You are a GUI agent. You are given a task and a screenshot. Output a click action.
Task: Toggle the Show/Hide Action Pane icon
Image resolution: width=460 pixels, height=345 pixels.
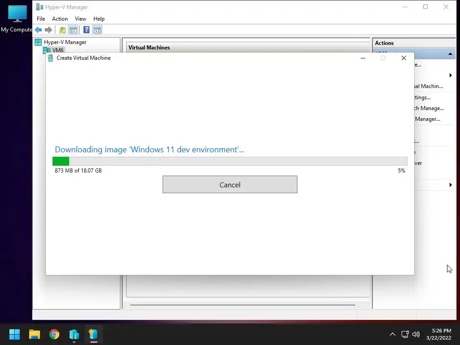point(97,30)
